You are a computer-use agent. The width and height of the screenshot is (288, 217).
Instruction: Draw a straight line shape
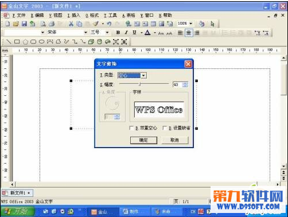(9, 41)
